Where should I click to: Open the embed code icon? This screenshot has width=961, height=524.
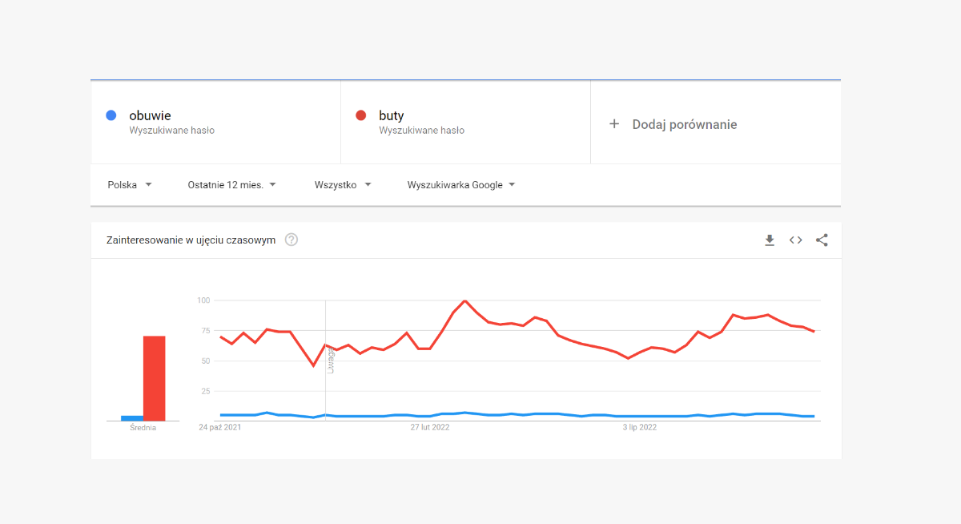(795, 240)
